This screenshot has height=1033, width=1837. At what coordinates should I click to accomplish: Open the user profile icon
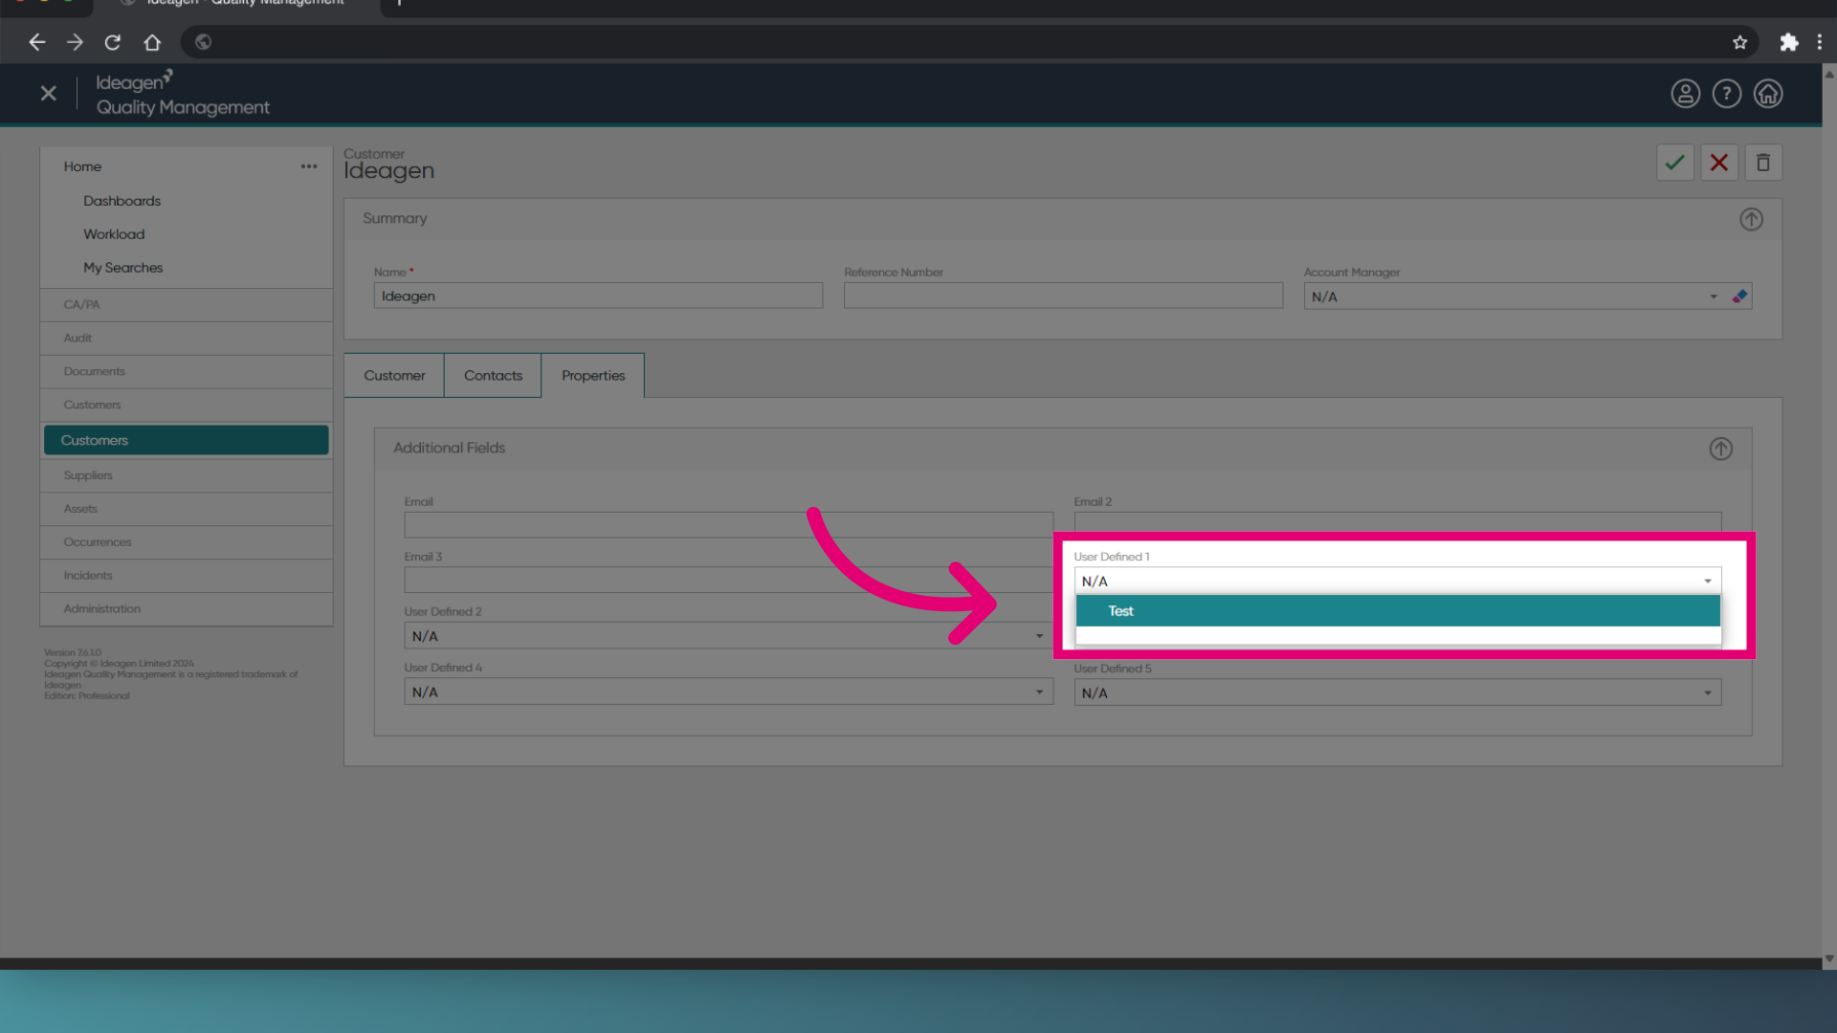[x=1685, y=94]
